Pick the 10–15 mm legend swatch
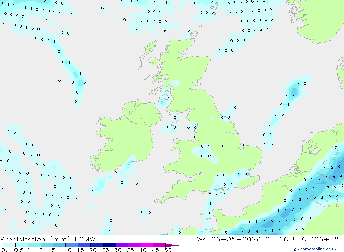Viewport: 344px width, 252px height. coord(72,245)
